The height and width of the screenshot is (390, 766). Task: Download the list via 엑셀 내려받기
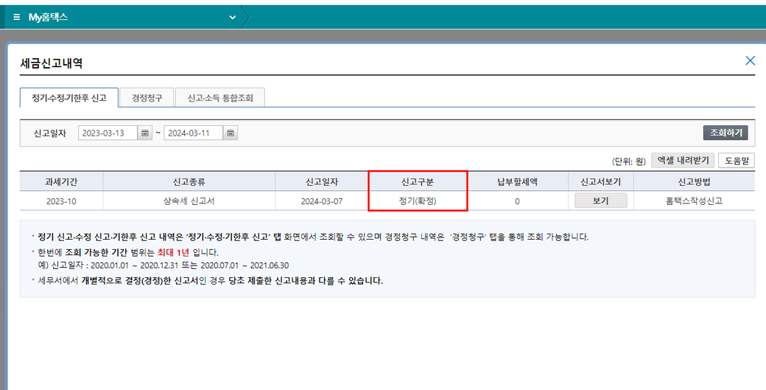[x=683, y=161]
